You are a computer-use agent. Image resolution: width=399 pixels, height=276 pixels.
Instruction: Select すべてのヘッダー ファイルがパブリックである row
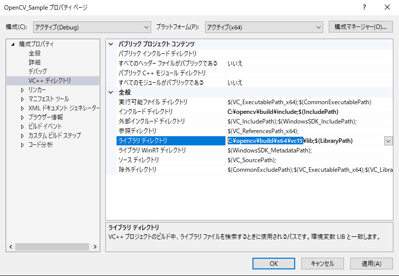254,63
